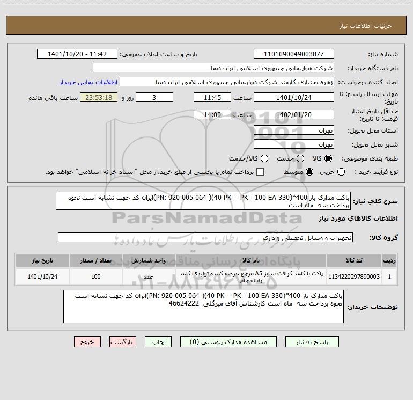Click the 'پاسخ به نیاز' button
The width and height of the screenshot is (413, 400).
(313, 341)
